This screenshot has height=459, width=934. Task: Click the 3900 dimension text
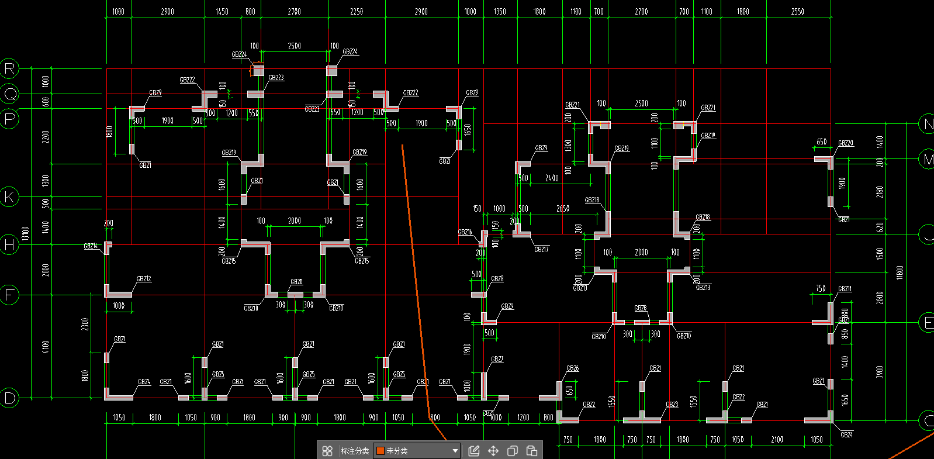coord(880,372)
